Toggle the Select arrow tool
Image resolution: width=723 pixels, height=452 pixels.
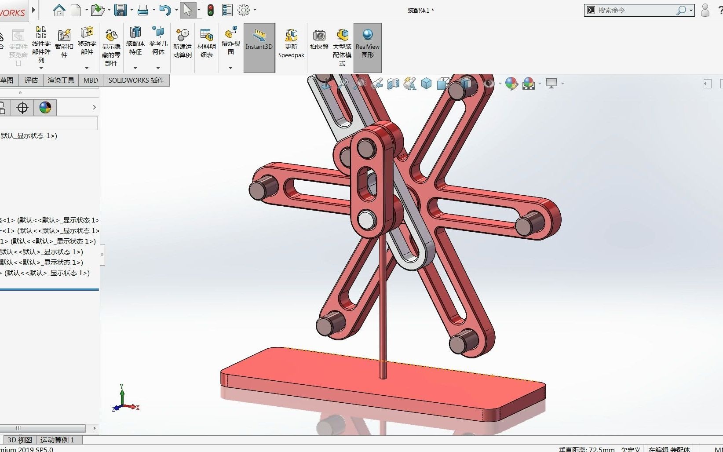coord(188,10)
